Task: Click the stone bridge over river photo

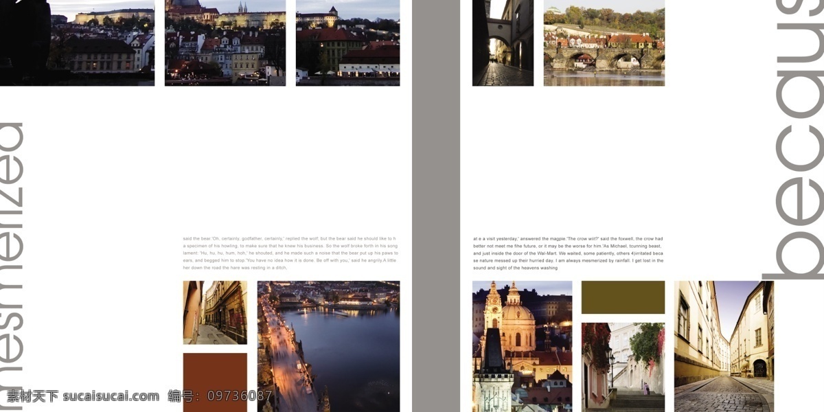Action: click(x=604, y=43)
